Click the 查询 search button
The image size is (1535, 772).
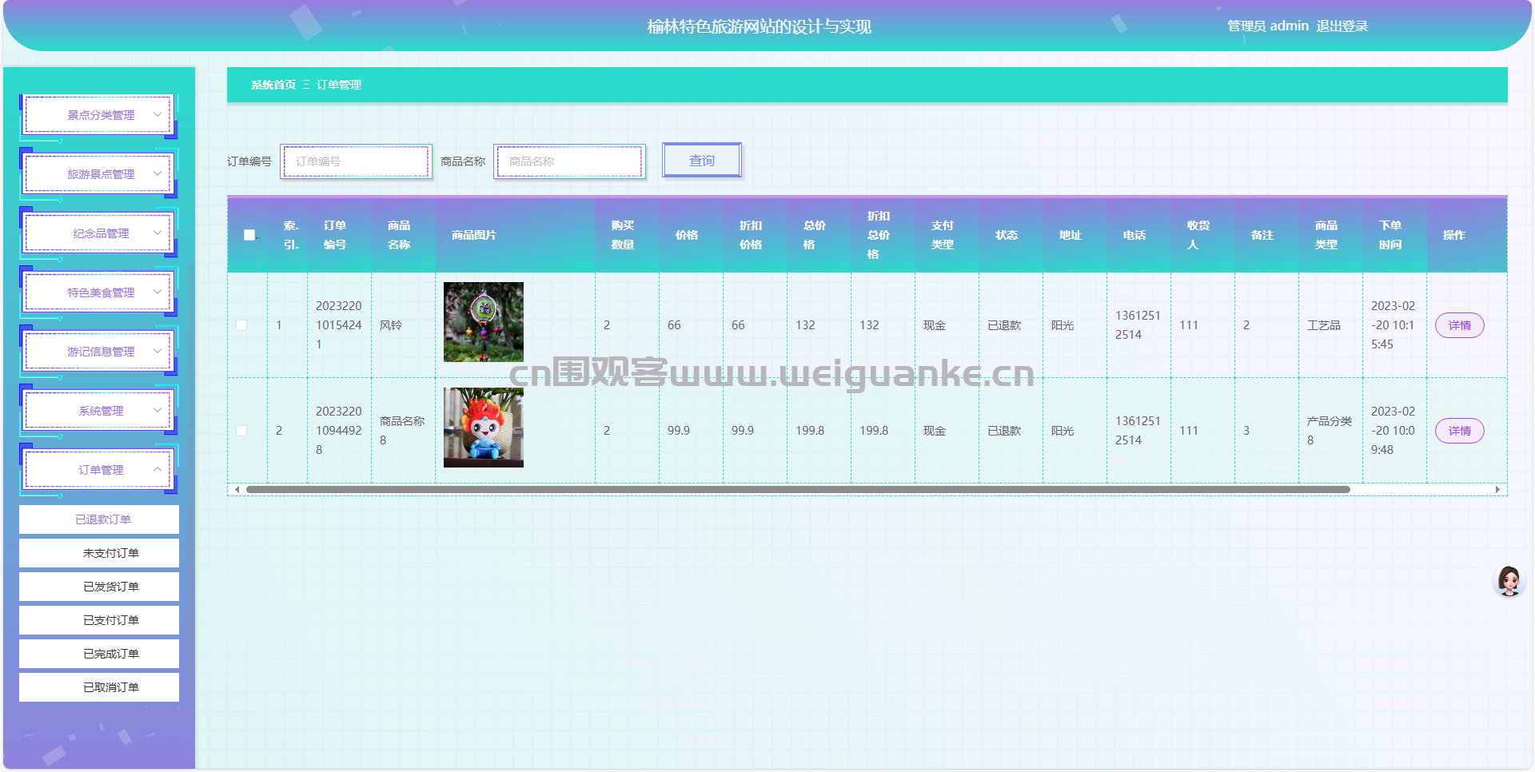click(702, 161)
